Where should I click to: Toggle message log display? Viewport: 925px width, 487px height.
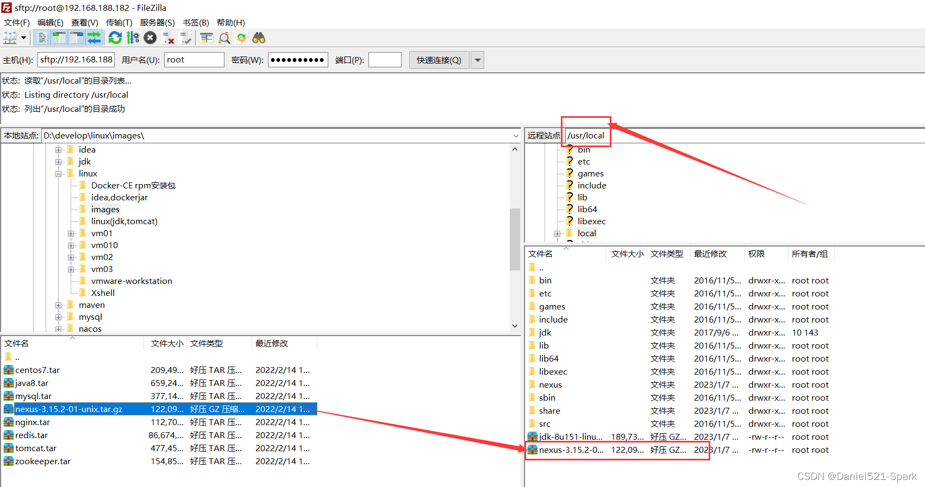click(x=42, y=38)
